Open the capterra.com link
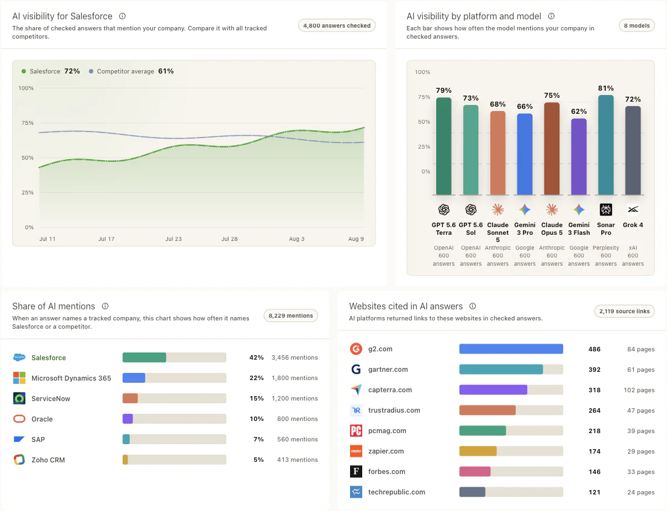The width and height of the screenshot is (667, 511). pos(390,390)
